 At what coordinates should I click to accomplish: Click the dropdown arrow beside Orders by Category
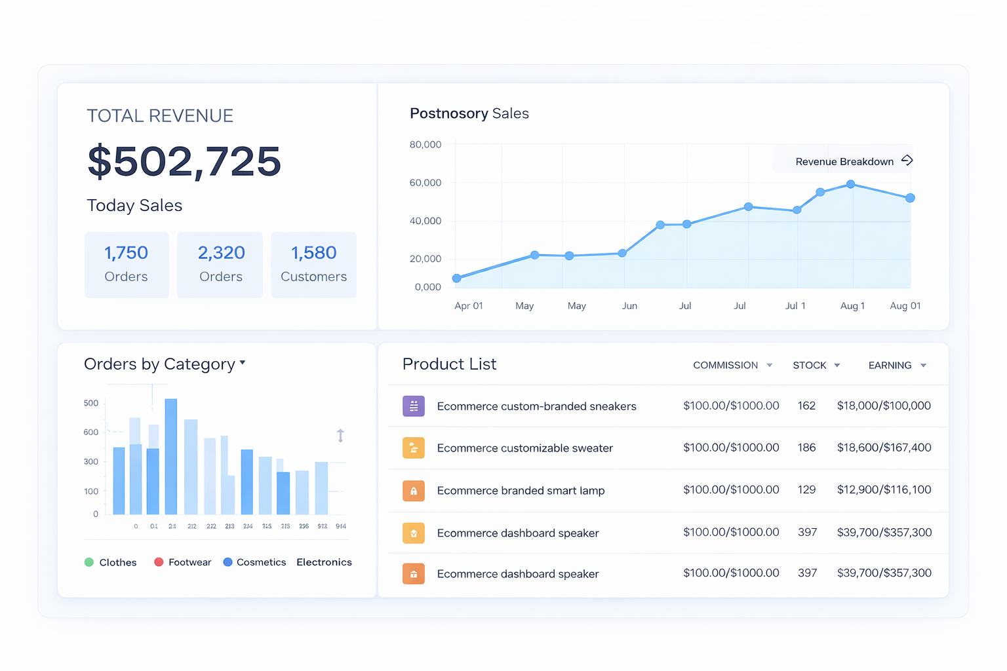pyautogui.click(x=242, y=362)
